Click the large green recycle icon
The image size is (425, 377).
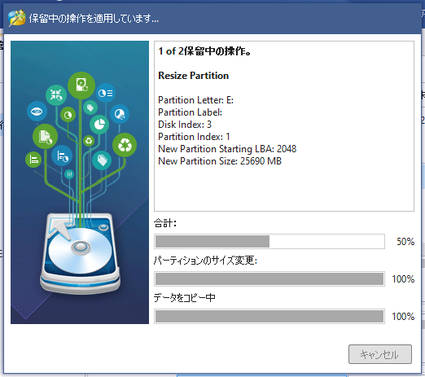[125, 145]
